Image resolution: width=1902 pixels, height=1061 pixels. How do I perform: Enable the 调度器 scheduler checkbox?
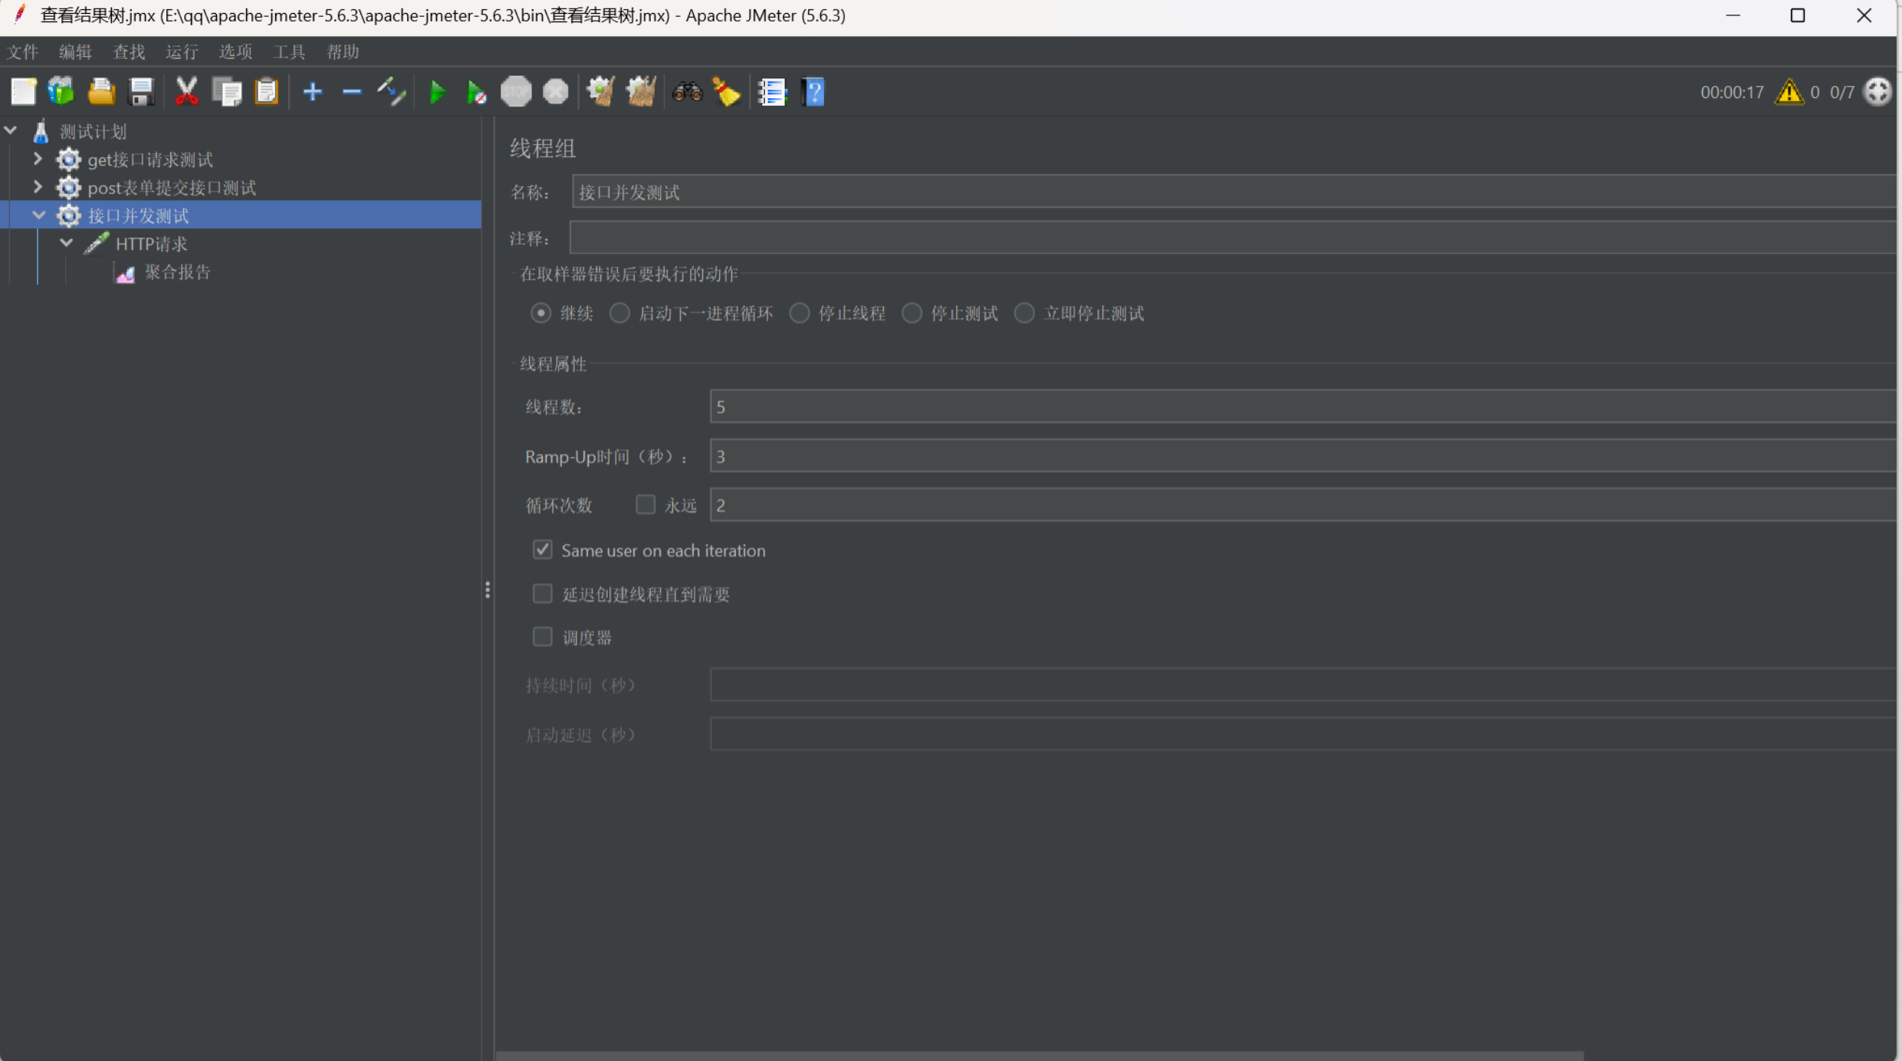click(x=542, y=637)
